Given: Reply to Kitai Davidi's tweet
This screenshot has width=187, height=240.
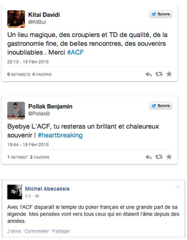Looking at the screenshot, I should pos(148,74).
